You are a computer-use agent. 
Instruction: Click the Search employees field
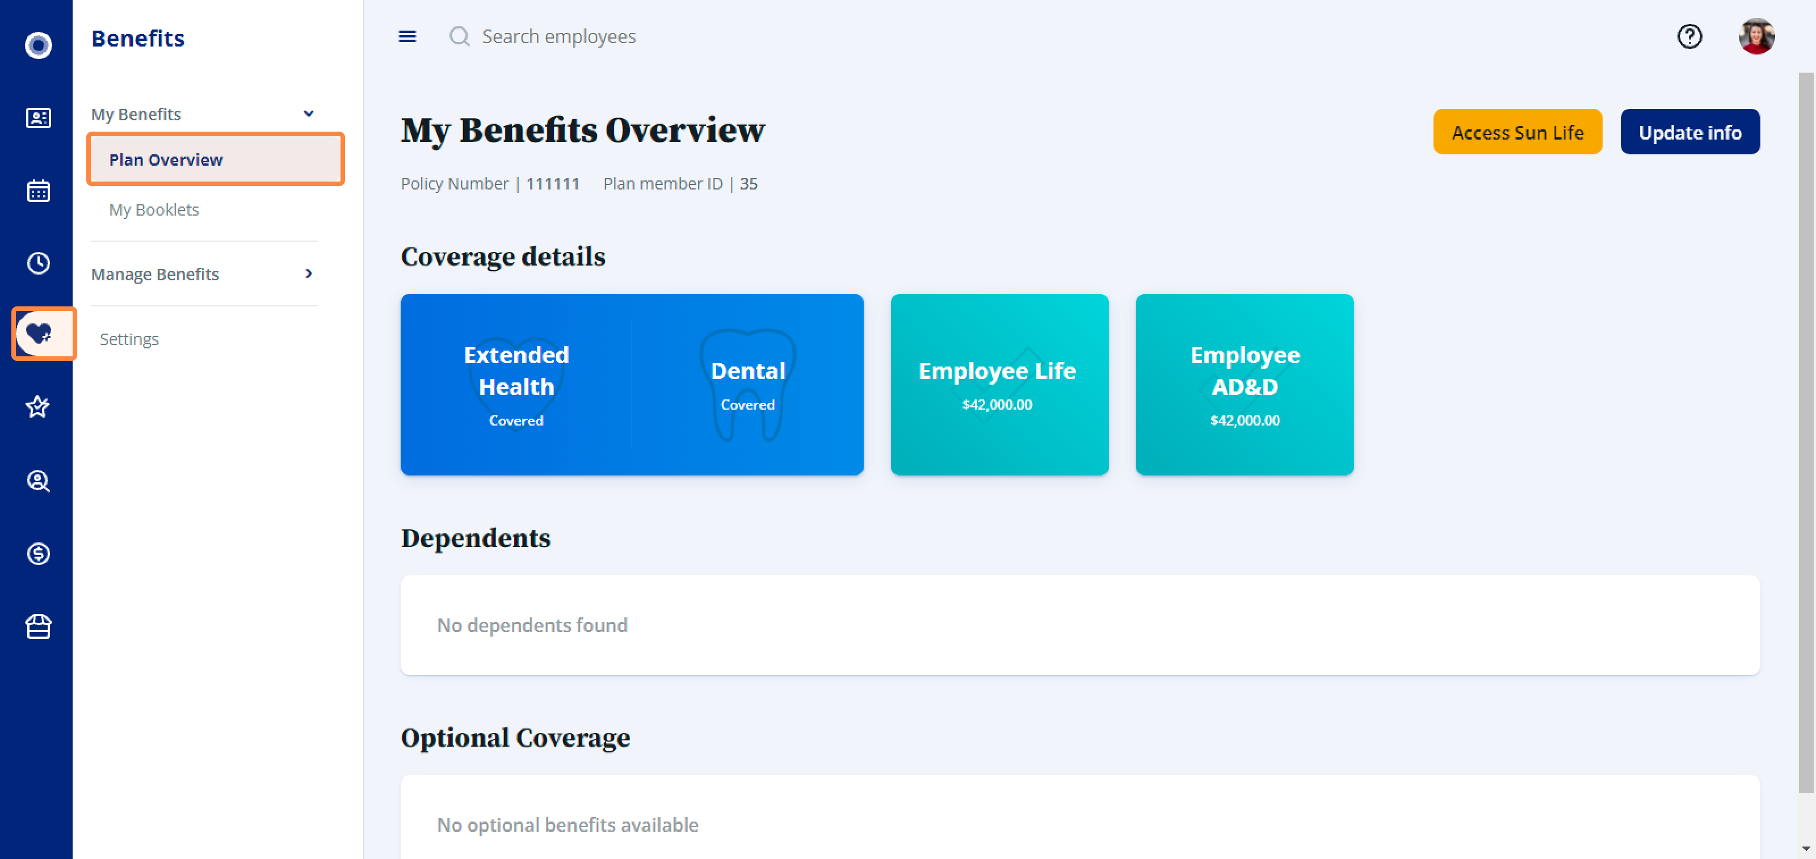(558, 36)
